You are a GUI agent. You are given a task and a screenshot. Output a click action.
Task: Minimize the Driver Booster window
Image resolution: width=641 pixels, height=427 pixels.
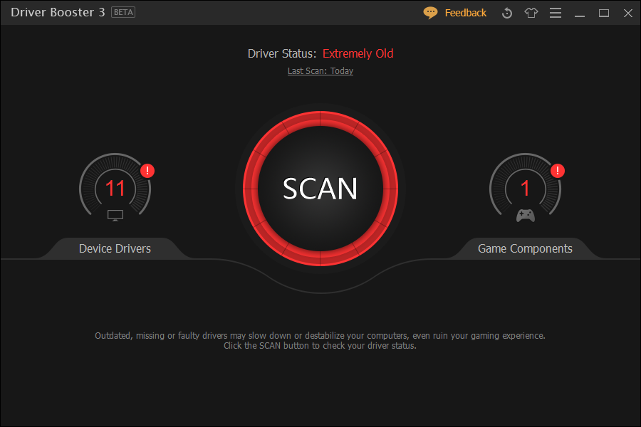[580, 13]
